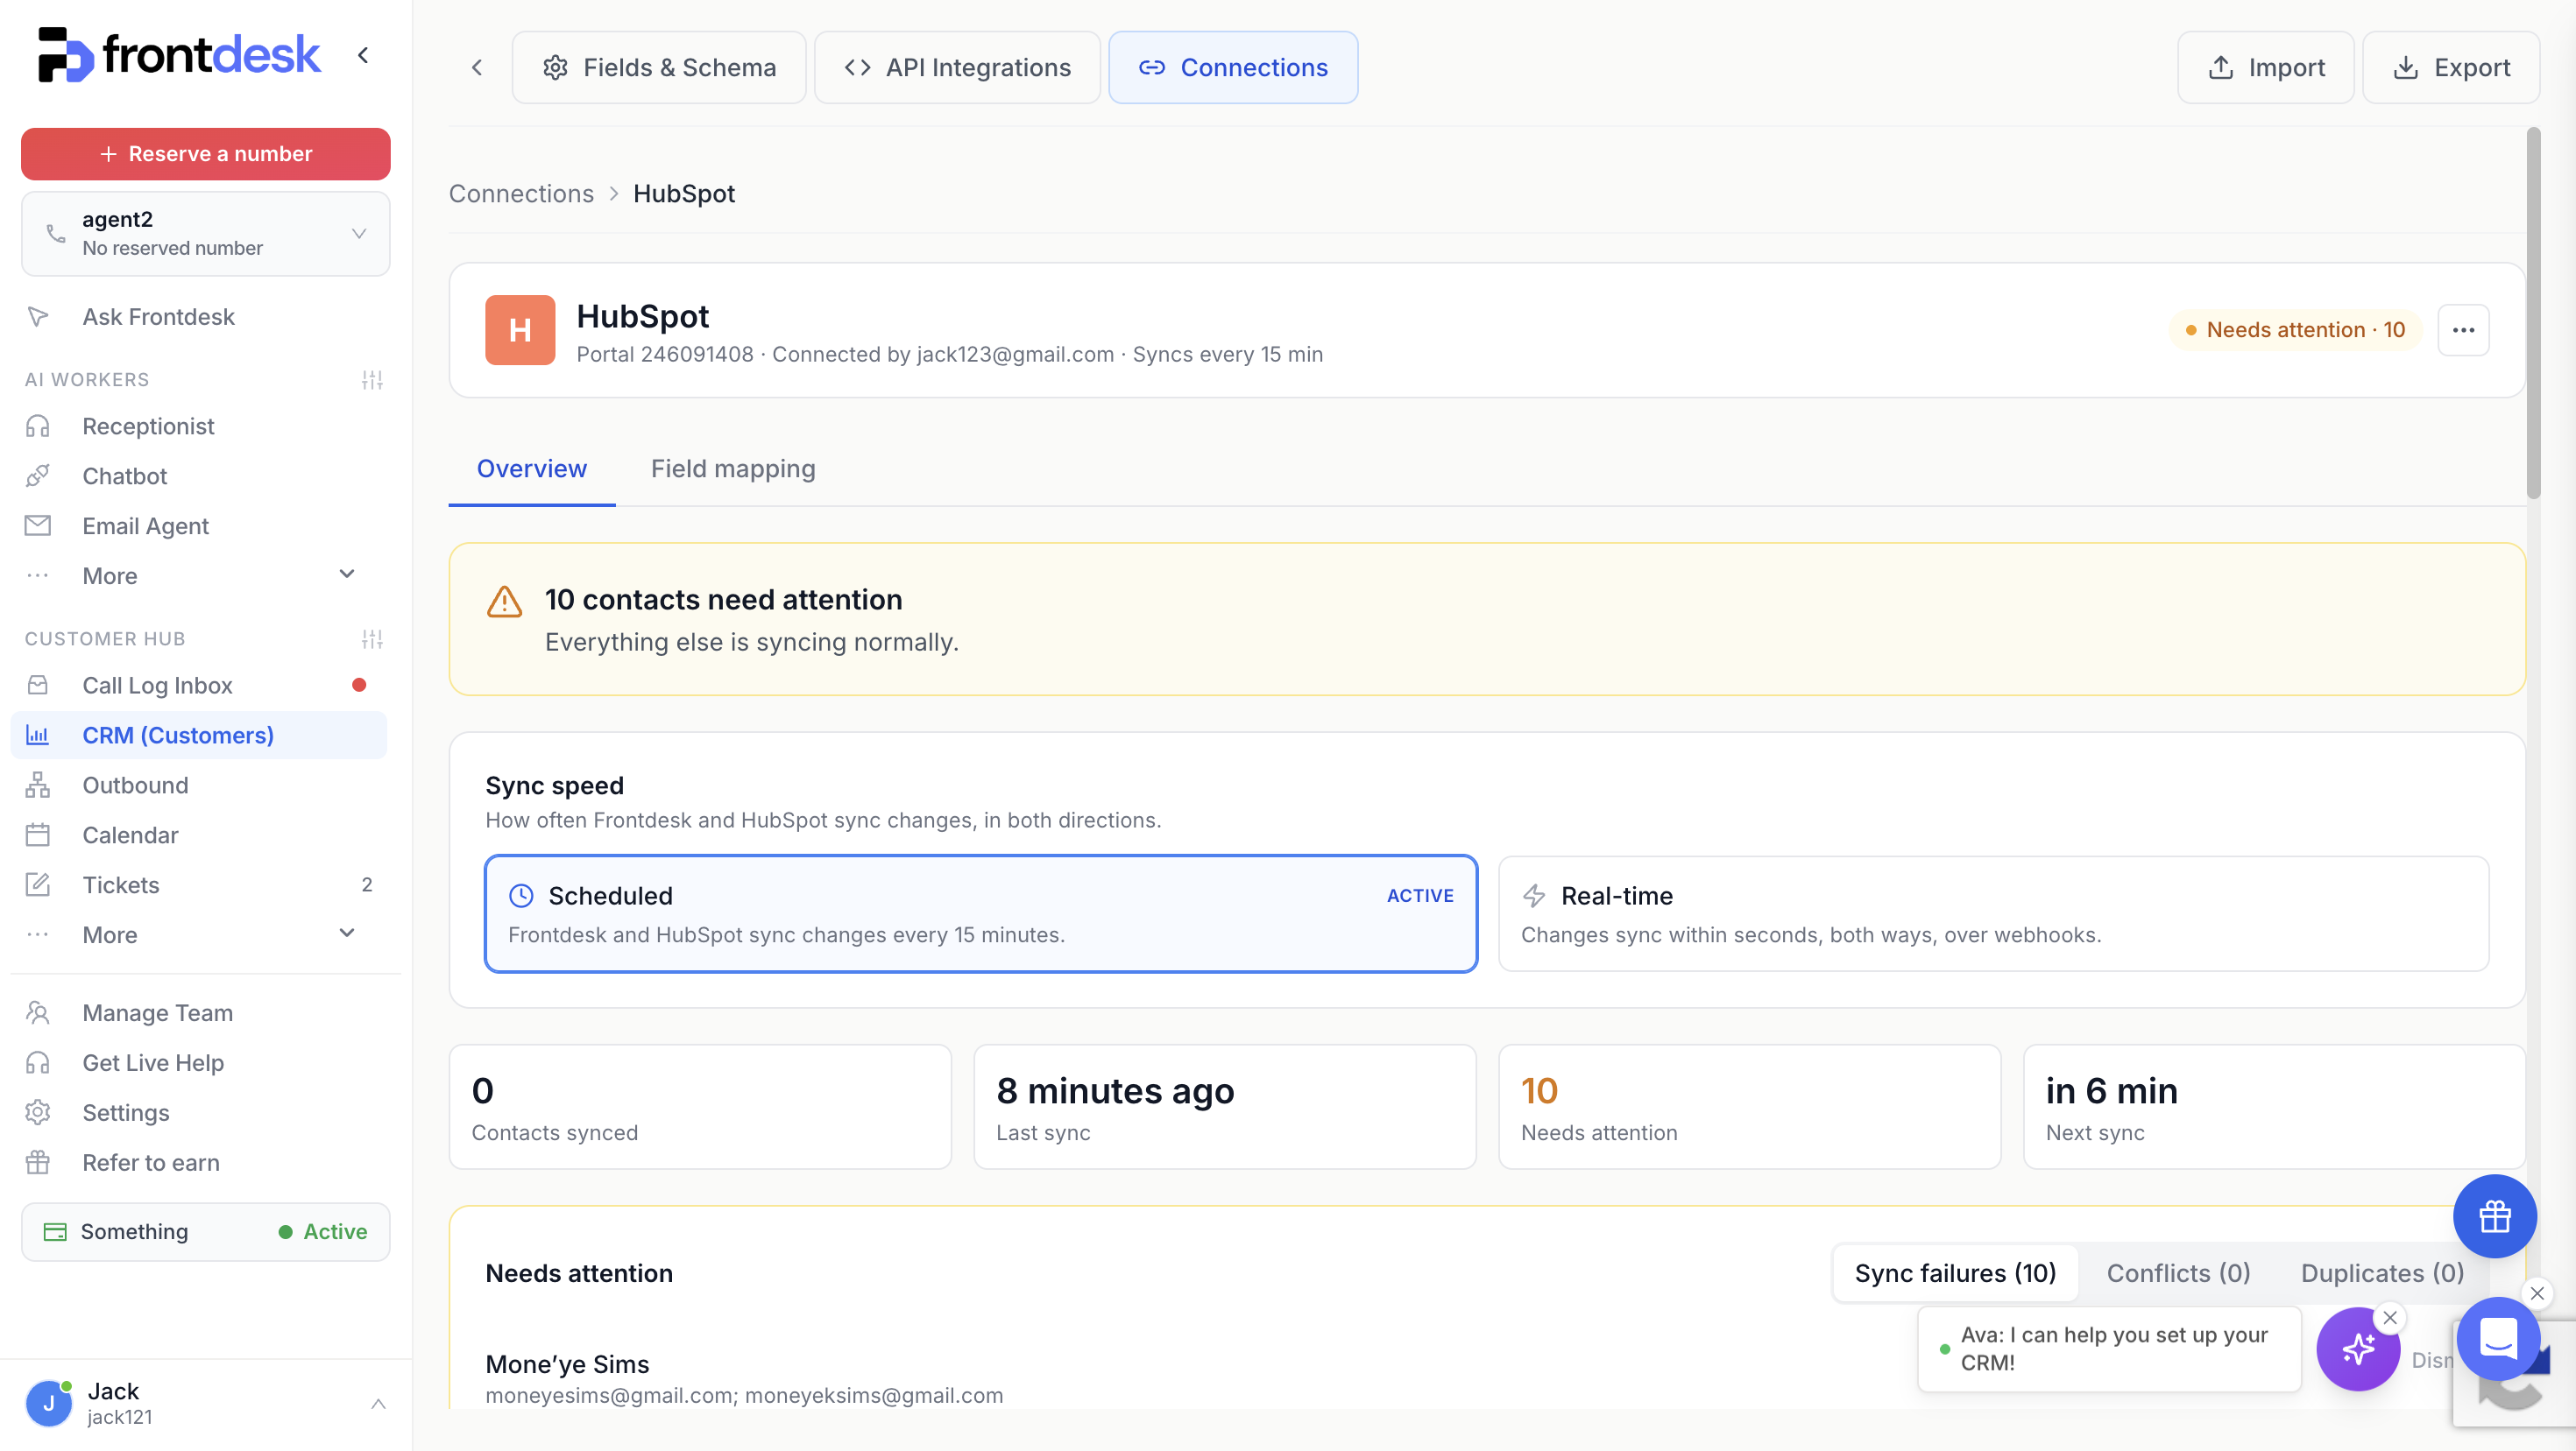Go back using the top arrow
Screen dimensions: 2576x1451
[477, 67]
